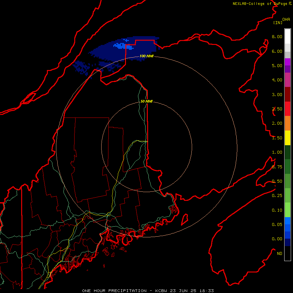293x293 pixels.
Task: Pick the bright purple legend swatch
Action: [287, 62]
